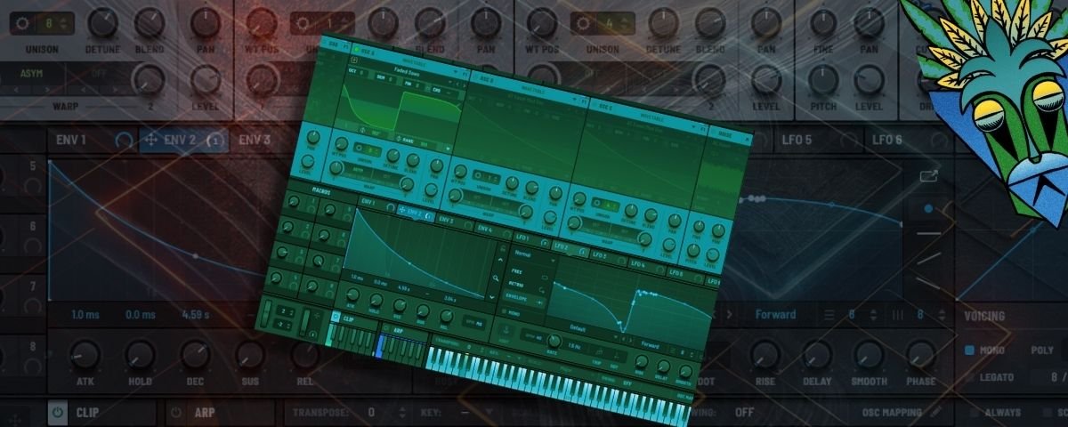Switch to ENV 1 tab in background
Viewport: 1068px width, 427px height.
(72, 140)
